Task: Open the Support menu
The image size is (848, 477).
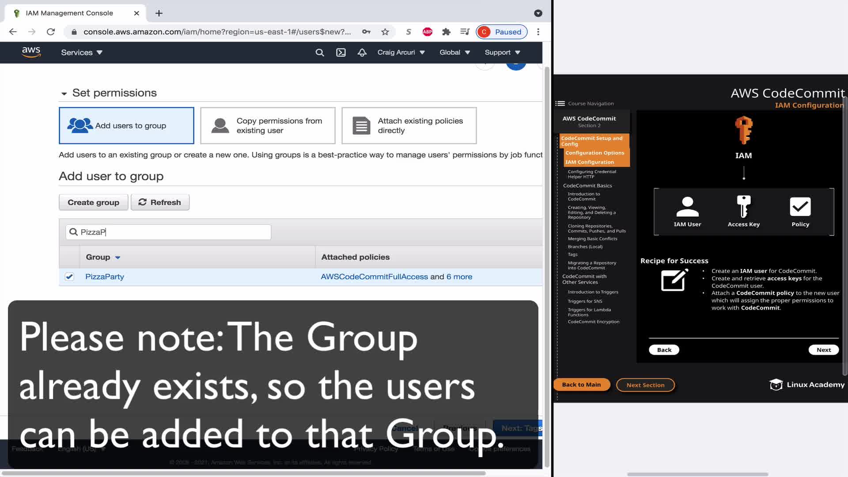Action: click(502, 53)
